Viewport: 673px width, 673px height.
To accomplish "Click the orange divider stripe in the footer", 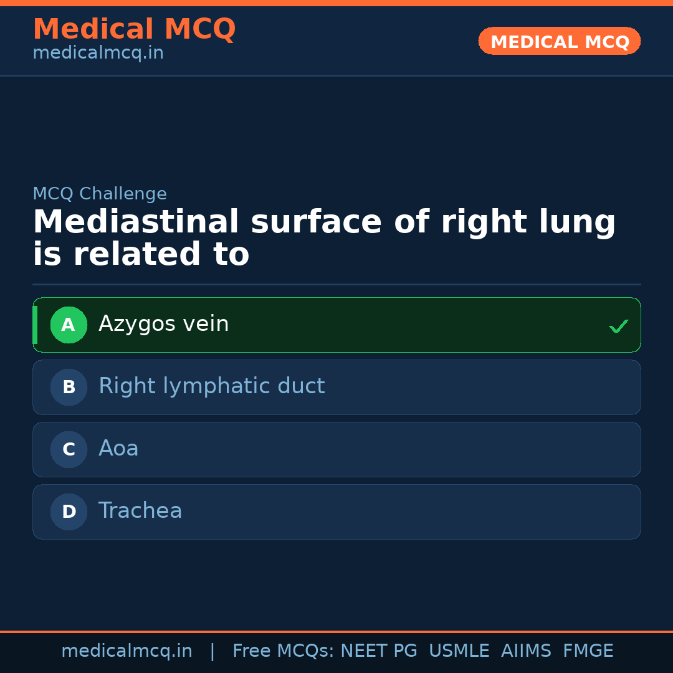I will [x=336, y=631].
